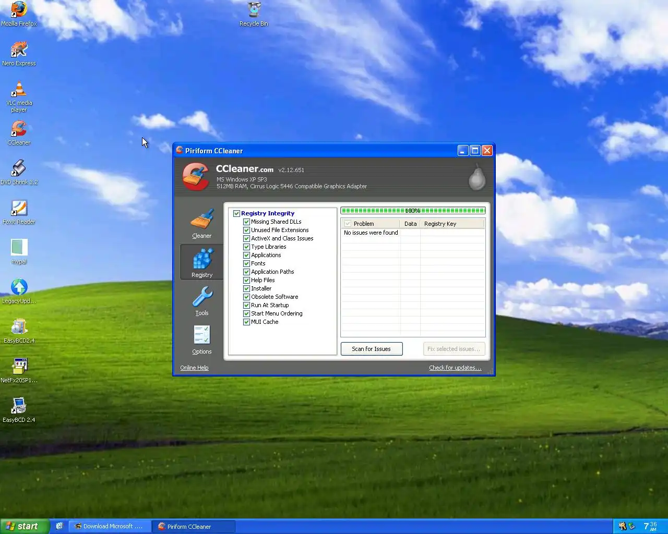Select the EasyBCD2.4 installer desktop icon
This screenshot has height=534, width=668.
click(x=19, y=331)
